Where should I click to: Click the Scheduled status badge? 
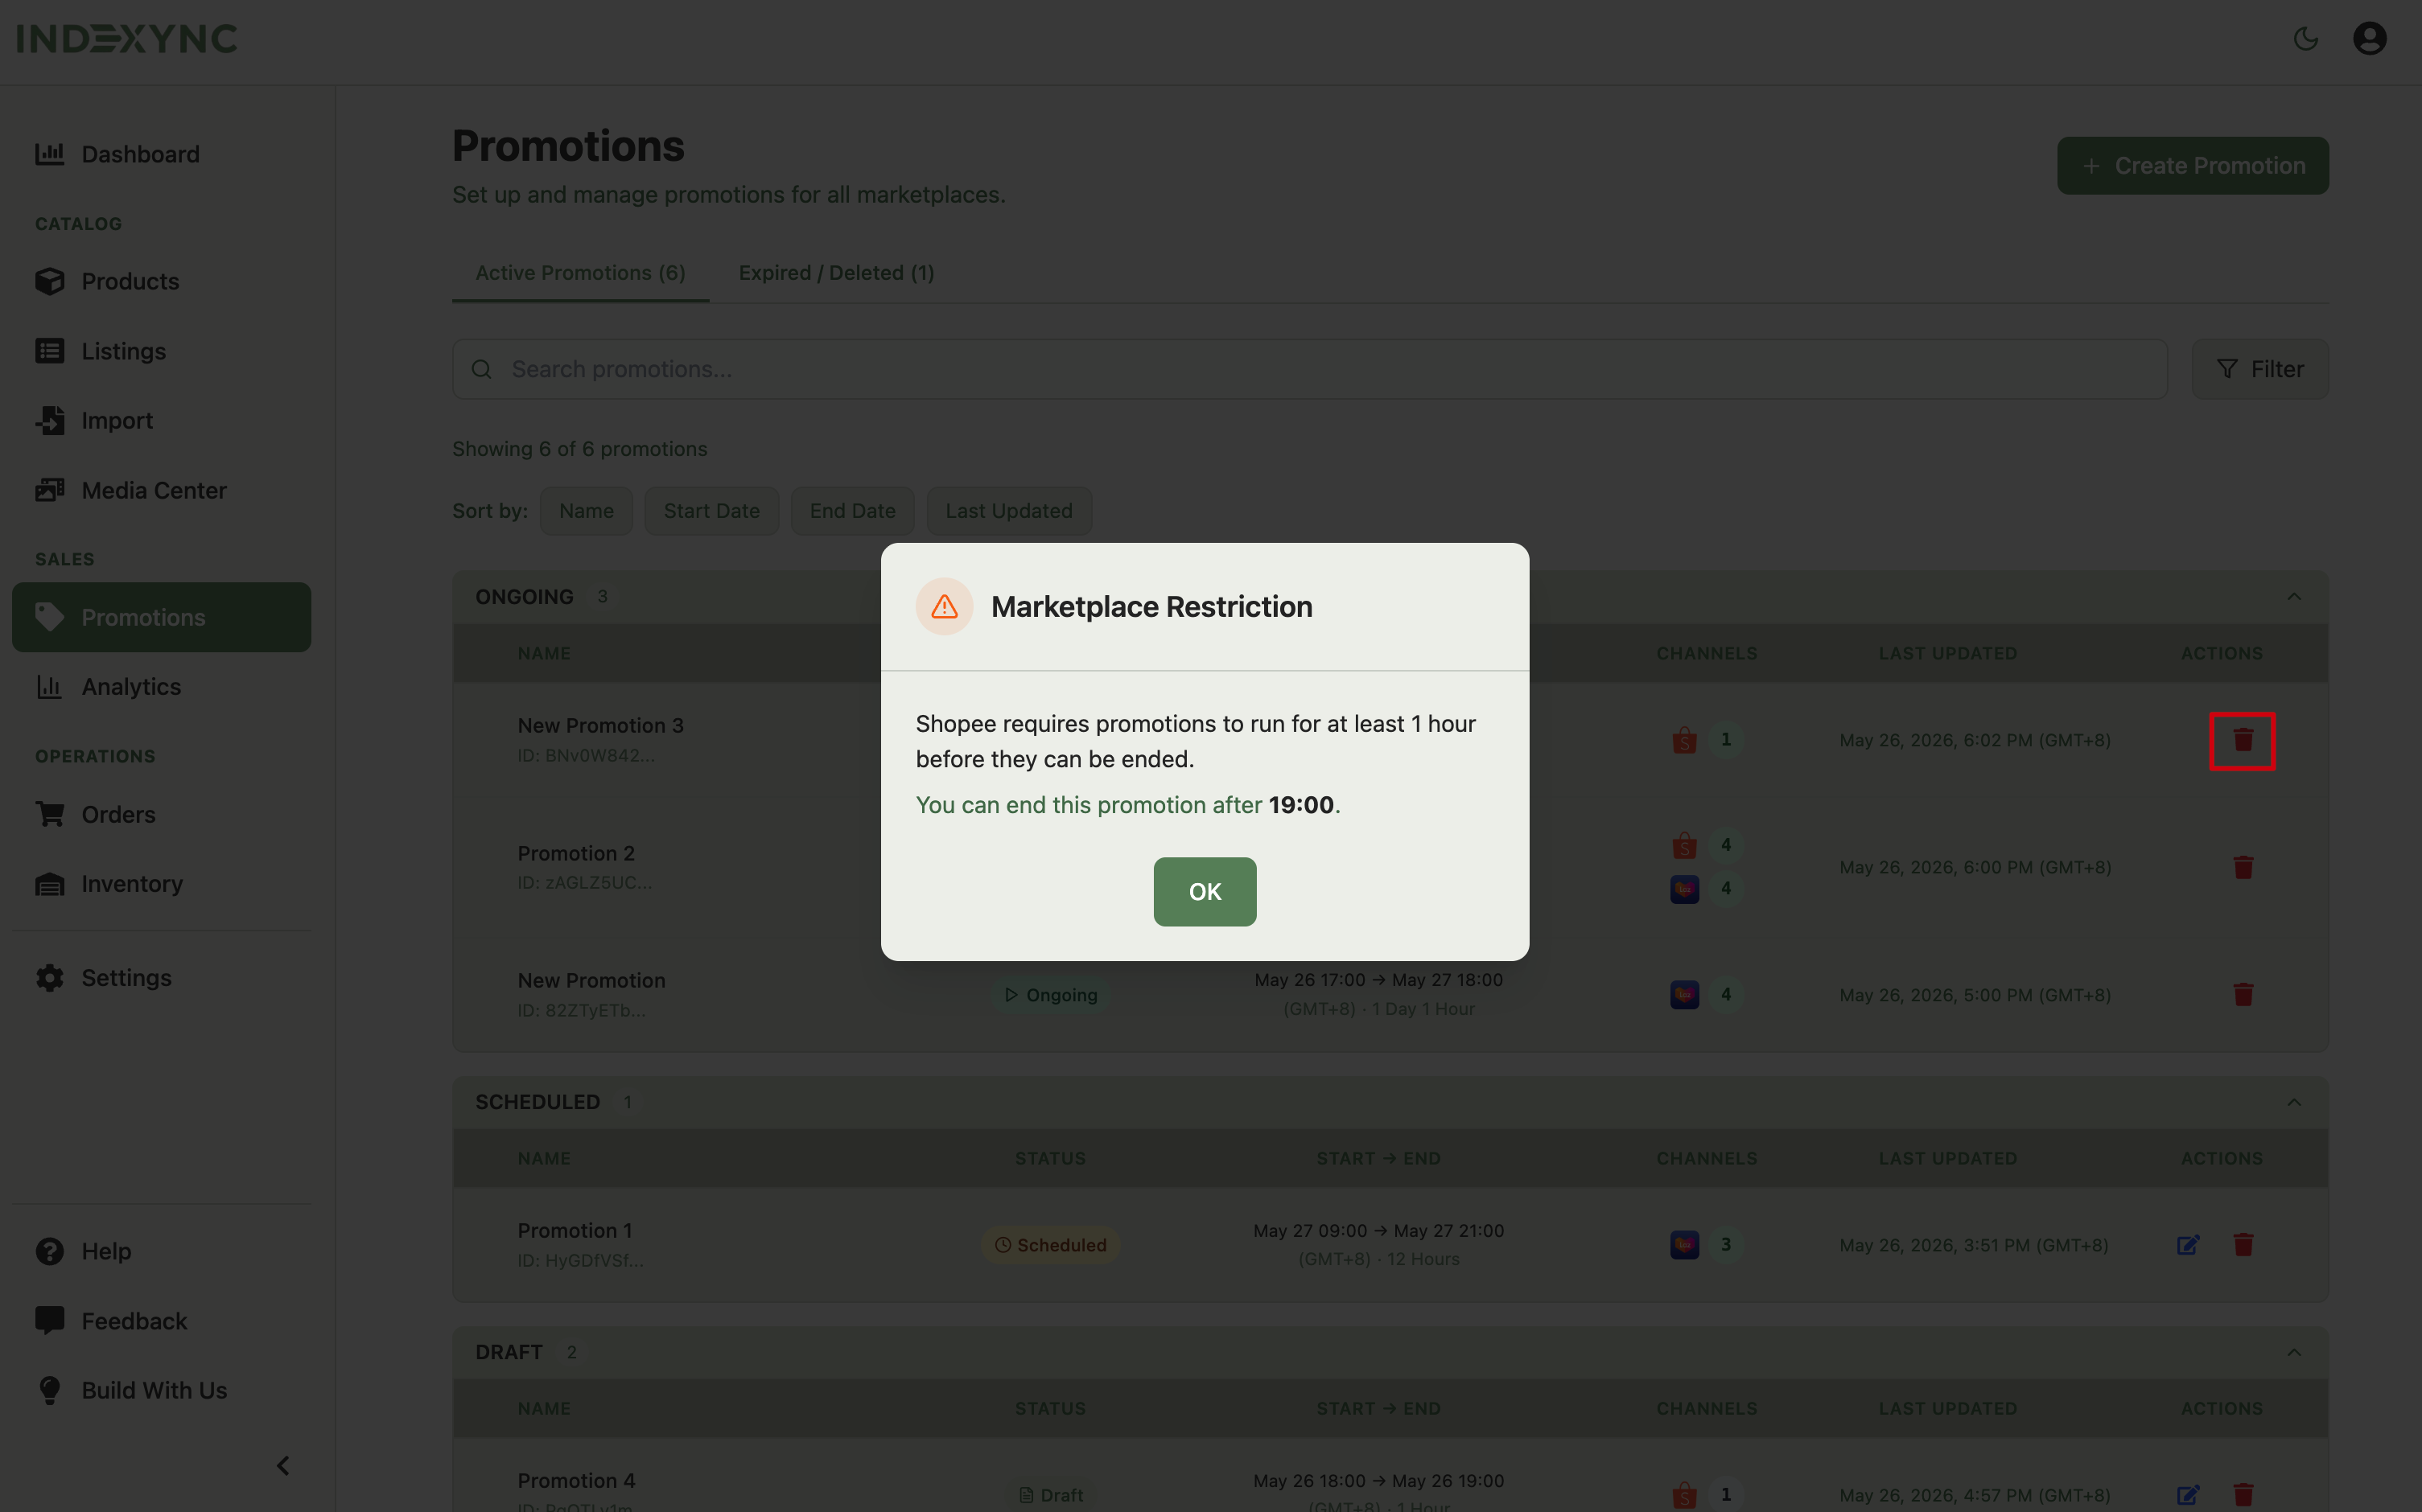coord(1050,1245)
